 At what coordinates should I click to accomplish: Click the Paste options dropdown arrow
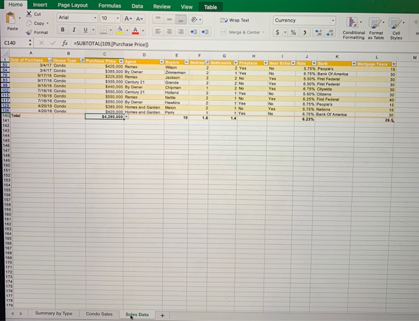point(20,18)
